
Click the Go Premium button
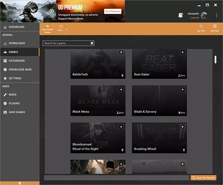click(113, 11)
